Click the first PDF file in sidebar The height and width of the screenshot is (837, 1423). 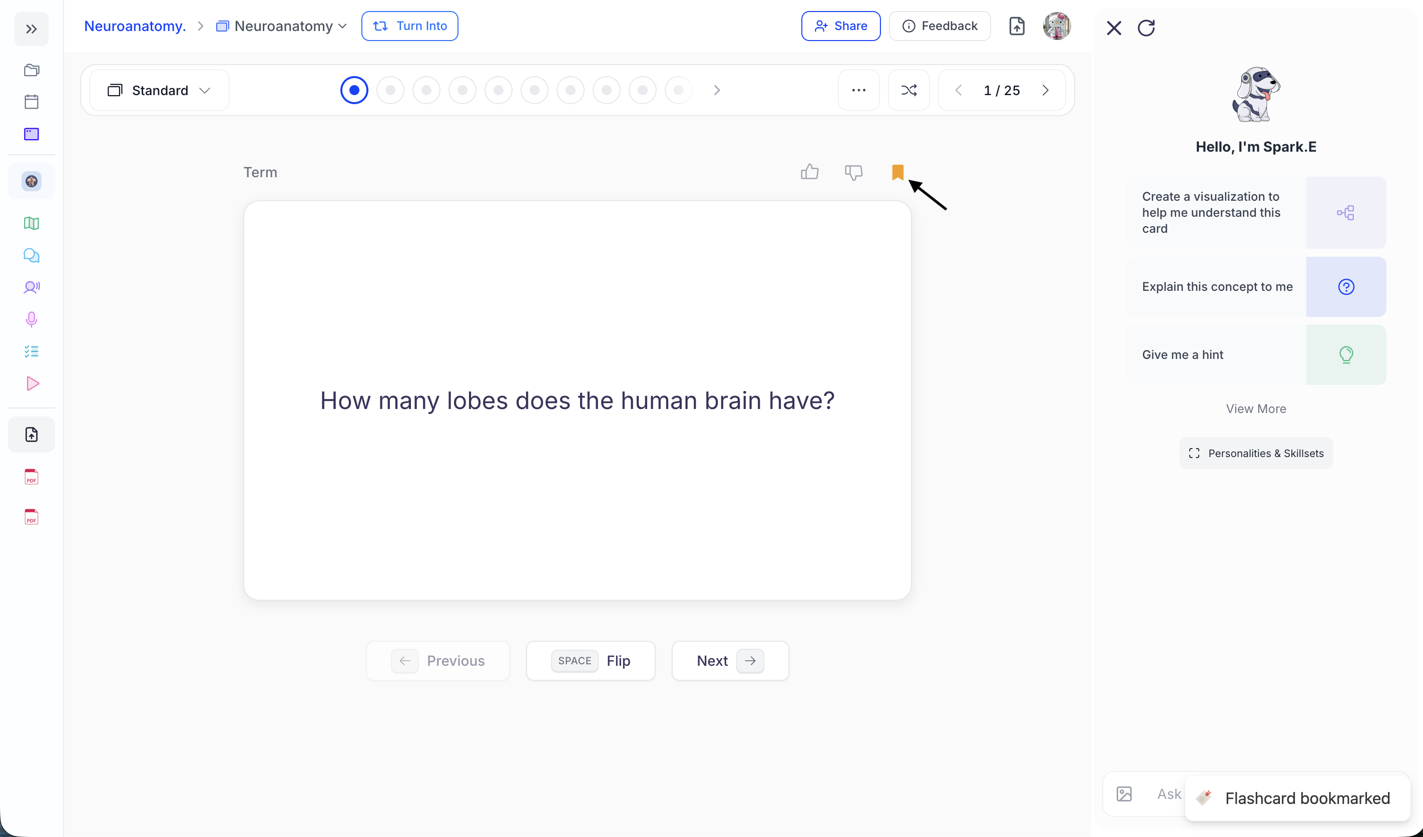32,477
